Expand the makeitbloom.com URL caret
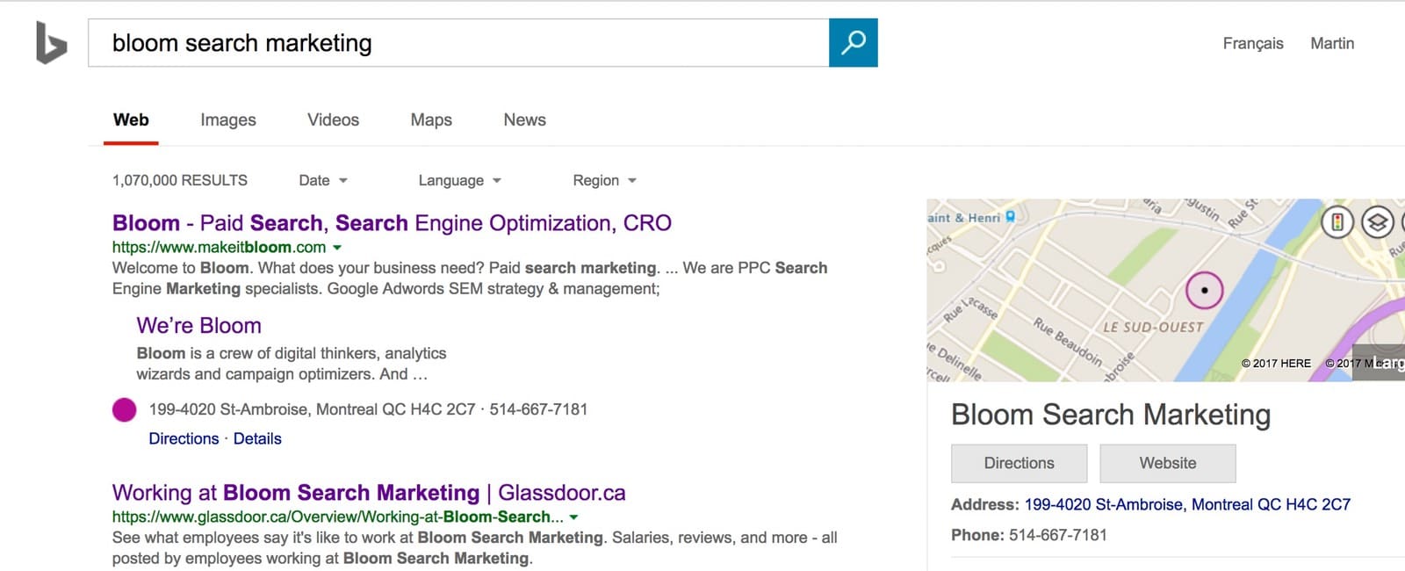The height and width of the screenshot is (571, 1405). click(x=337, y=248)
